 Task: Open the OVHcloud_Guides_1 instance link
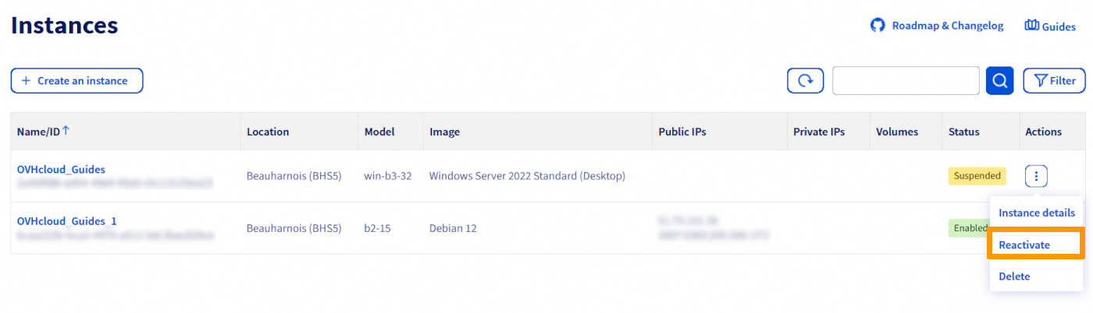pos(66,221)
